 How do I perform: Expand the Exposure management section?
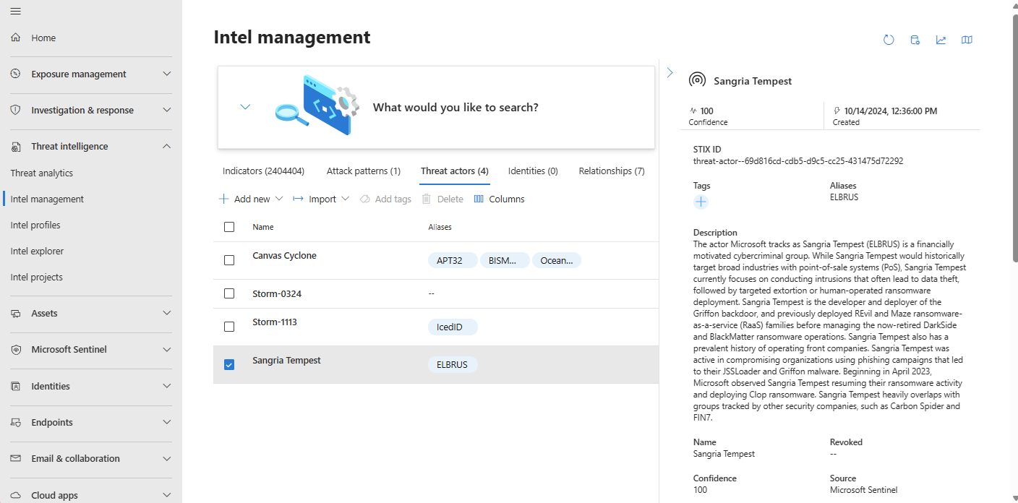pyautogui.click(x=167, y=74)
